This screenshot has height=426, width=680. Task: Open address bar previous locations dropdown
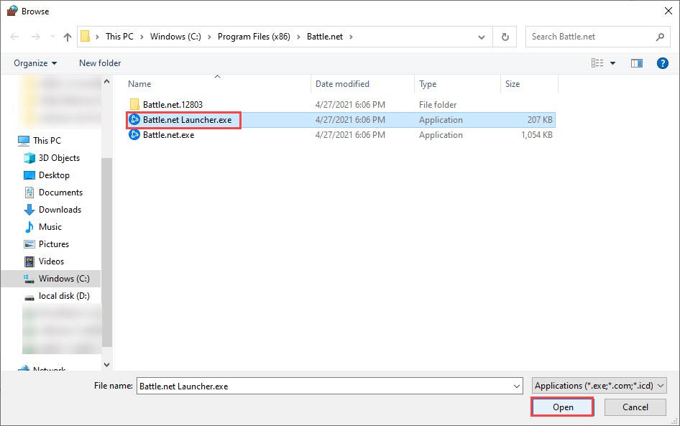(482, 37)
